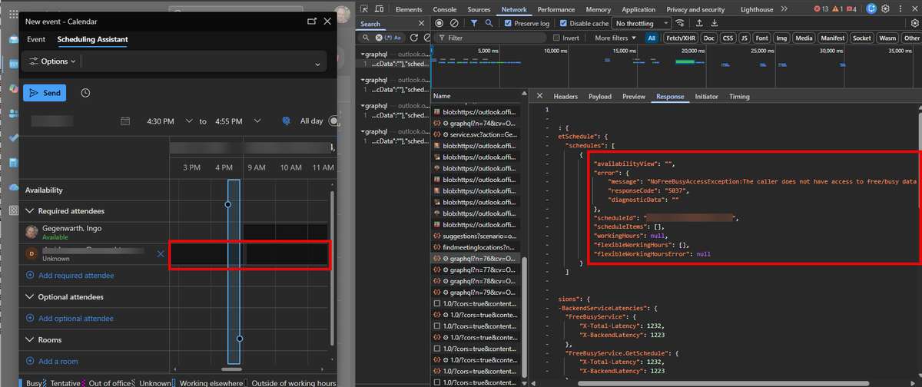This screenshot has height=387, width=922.
Task: Open network conditions via the Wi-Fi icon
Action: tap(681, 24)
